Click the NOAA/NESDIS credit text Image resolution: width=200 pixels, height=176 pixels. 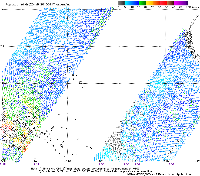click(x=159, y=174)
